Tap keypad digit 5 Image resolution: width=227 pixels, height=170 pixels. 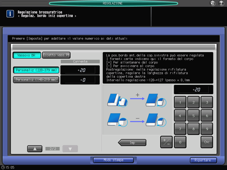(194, 116)
